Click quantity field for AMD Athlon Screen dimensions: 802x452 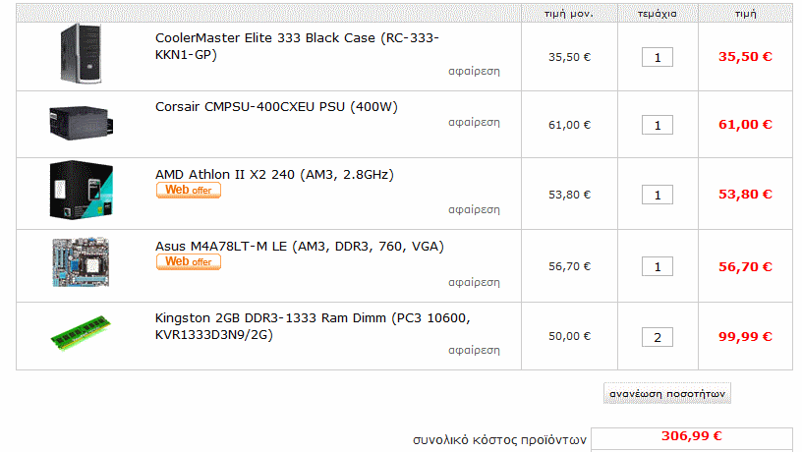(x=658, y=195)
